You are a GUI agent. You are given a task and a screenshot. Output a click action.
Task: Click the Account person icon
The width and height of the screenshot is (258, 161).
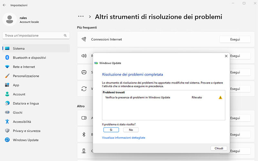7,94
